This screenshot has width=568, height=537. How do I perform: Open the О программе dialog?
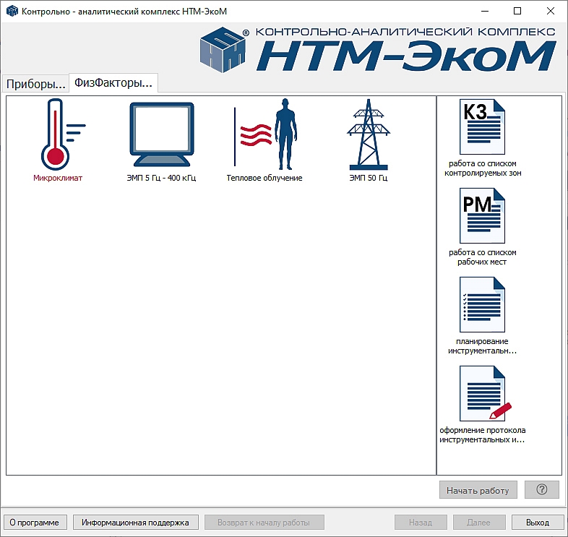(x=35, y=522)
